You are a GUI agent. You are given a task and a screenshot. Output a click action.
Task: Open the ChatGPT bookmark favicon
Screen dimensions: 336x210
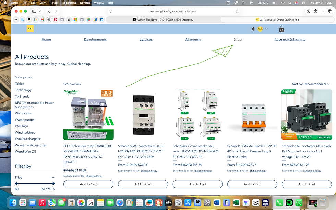coord(49,20)
